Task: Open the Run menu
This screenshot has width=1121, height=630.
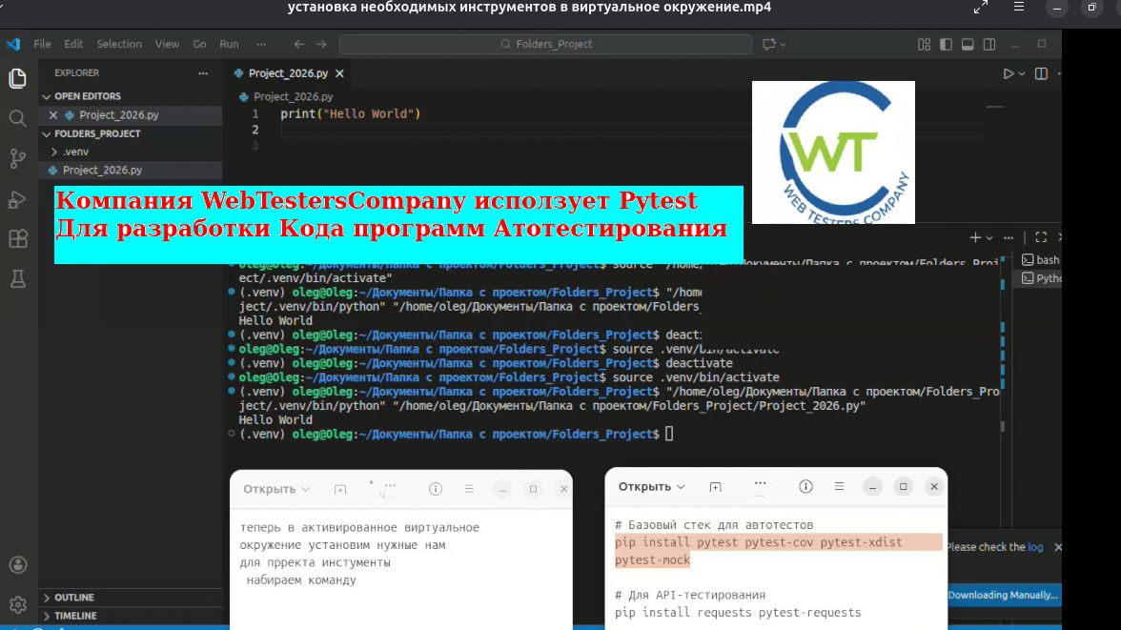Action: (x=229, y=44)
